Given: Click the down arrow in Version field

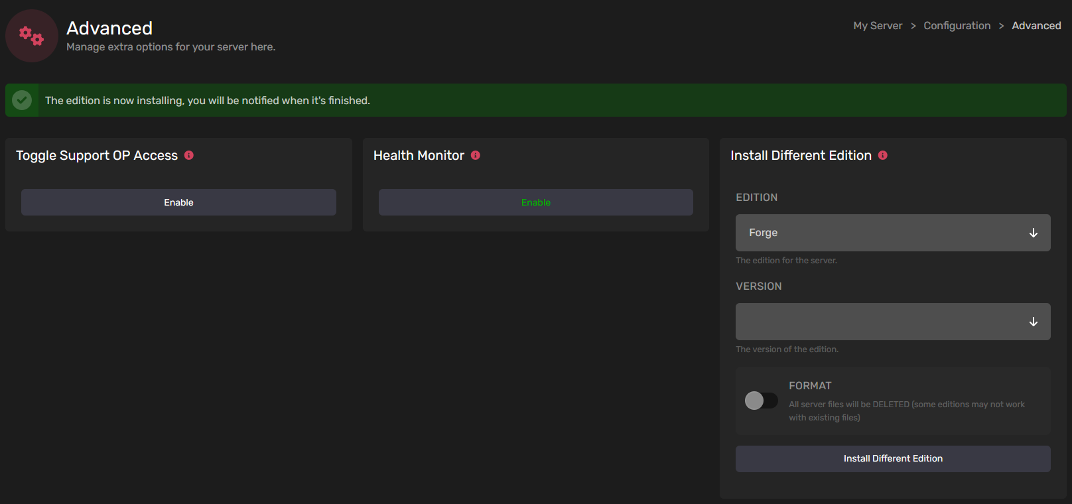Looking at the screenshot, I should 1033,322.
